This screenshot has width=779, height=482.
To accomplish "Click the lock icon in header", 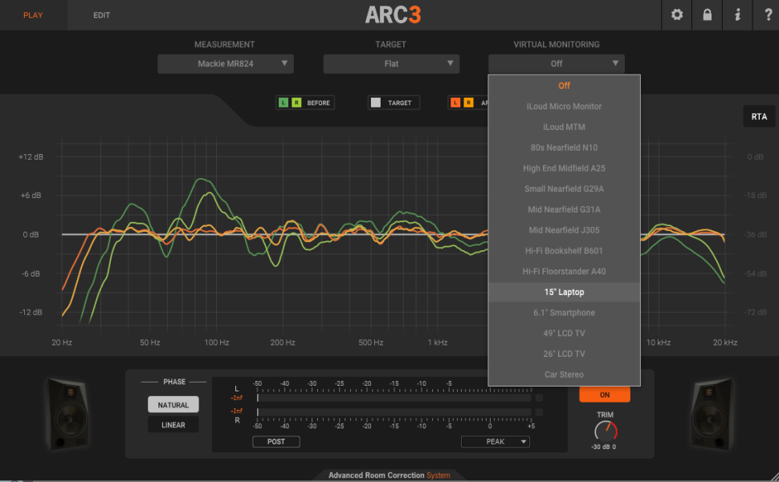I will click(x=707, y=15).
